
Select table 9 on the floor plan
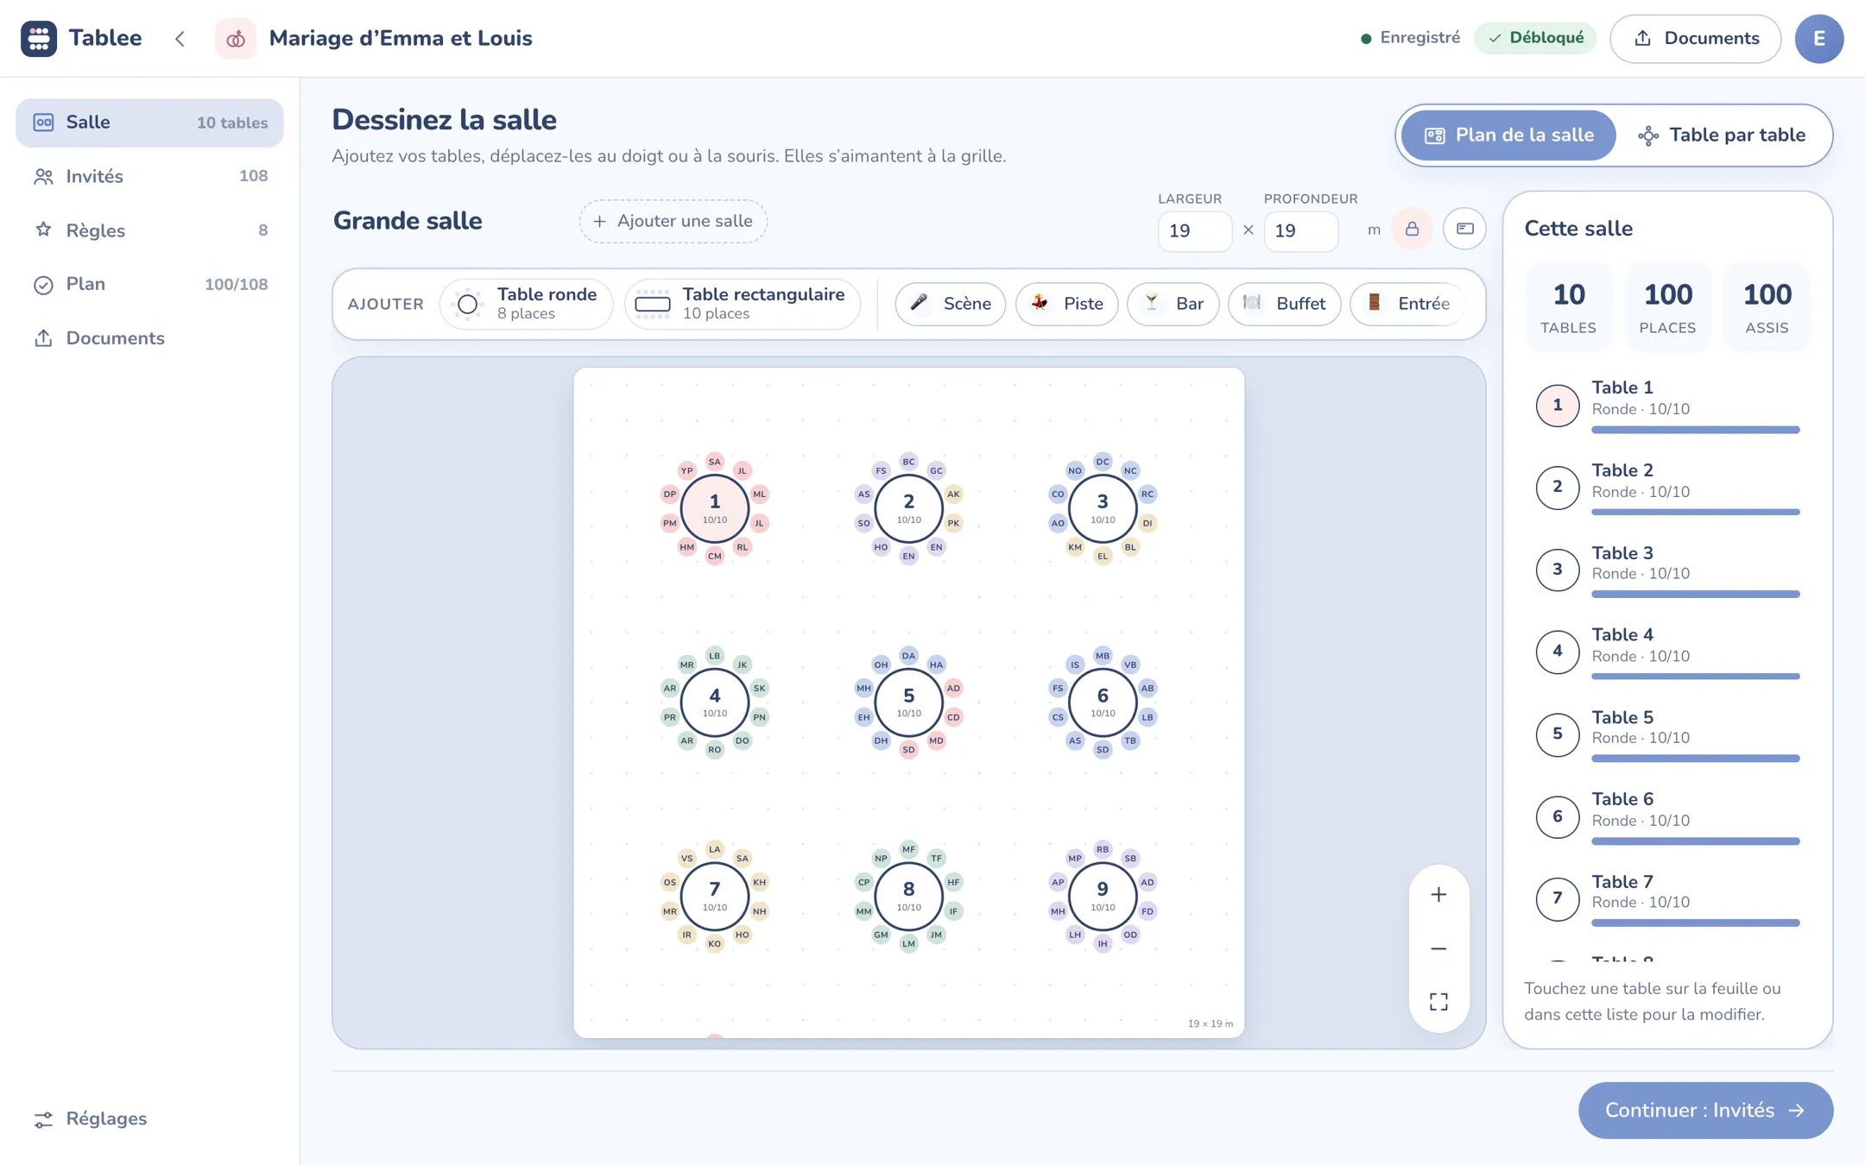click(x=1103, y=897)
